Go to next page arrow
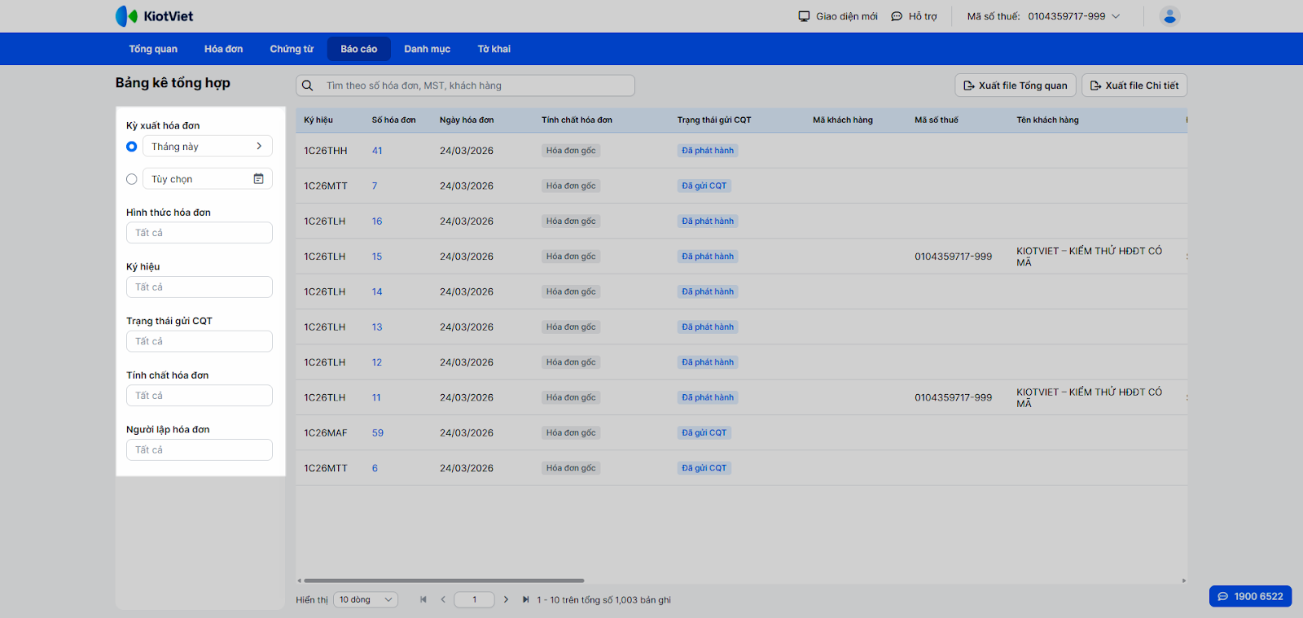Viewport: 1303px width, 618px height. (506, 600)
